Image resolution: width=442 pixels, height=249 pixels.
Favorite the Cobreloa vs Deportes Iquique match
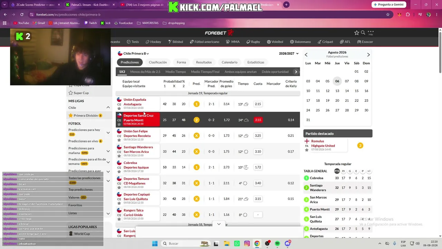coord(119,172)
